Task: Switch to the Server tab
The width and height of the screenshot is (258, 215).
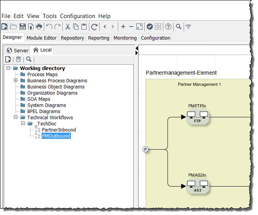Action: pyautogui.click(x=17, y=50)
